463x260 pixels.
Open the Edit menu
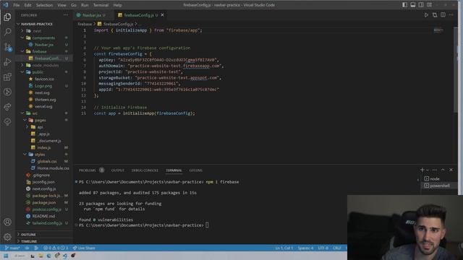click(27, 5)
